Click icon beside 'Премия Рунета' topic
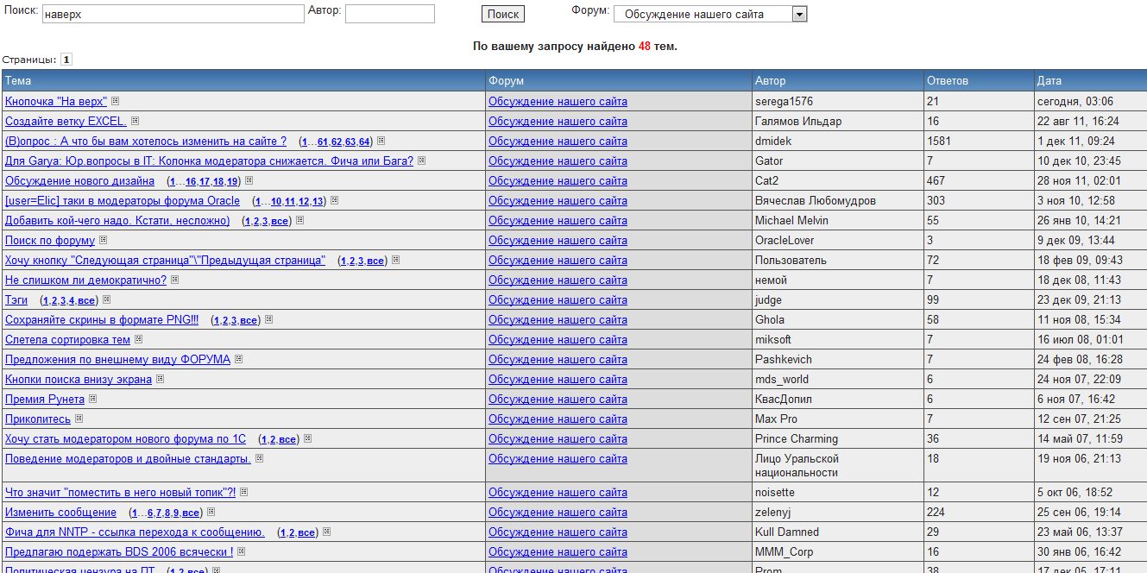 coord(92,399)
